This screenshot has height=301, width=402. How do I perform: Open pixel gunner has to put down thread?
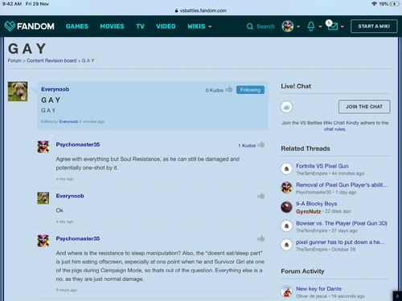[x=340, y=242]
